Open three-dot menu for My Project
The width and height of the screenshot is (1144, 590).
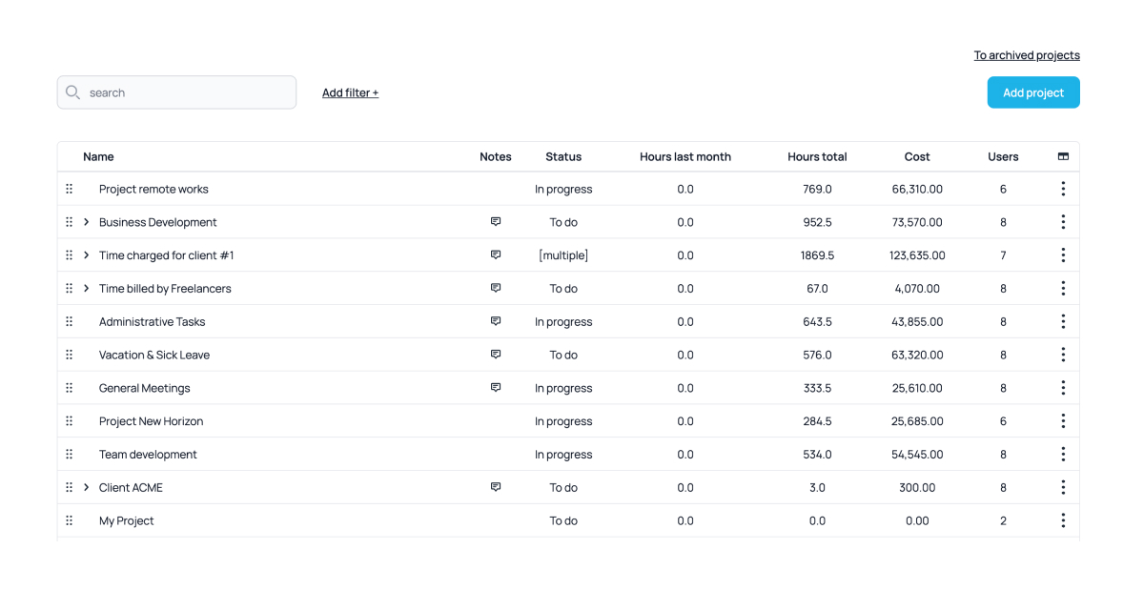point(1063,520)
